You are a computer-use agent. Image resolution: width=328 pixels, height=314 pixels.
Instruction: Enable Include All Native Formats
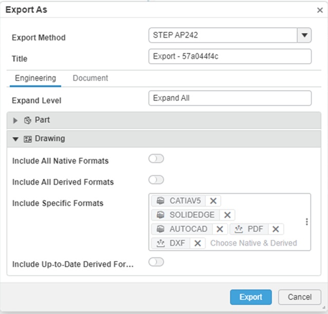(156, 159)
